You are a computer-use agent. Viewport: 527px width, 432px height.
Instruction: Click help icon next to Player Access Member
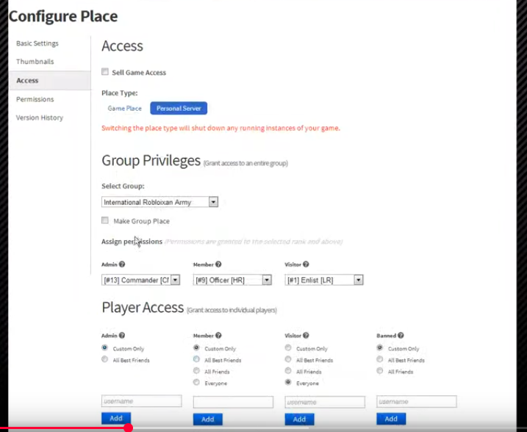click(218, 336)
